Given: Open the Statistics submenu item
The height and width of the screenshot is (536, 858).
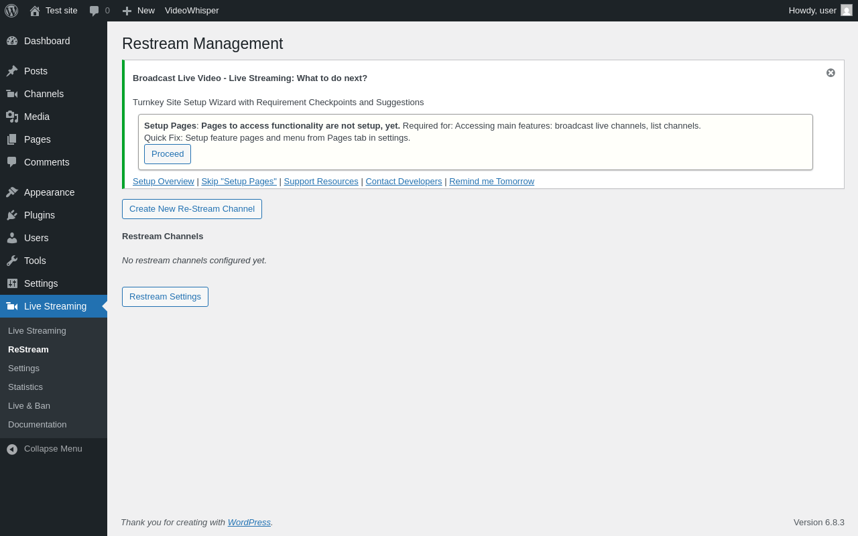Looking at the screenshot, I should tap(25, 387).
